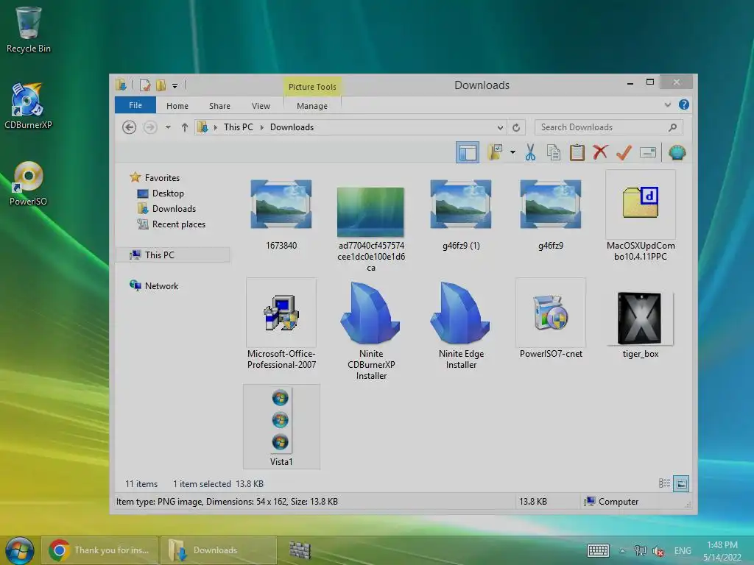Click the muted volume tray icon

658,551
